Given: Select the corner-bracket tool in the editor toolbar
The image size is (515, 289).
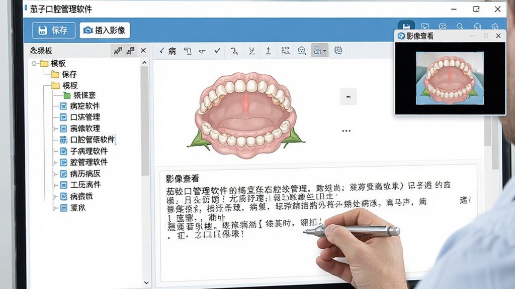Looking at the screenshot, I should pyautogui.click(x=187, y=51).
